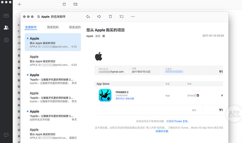Switch to the 我收到的 tab
The height and width of the screenshot is (143, 242).
click(x=53, y=27)
